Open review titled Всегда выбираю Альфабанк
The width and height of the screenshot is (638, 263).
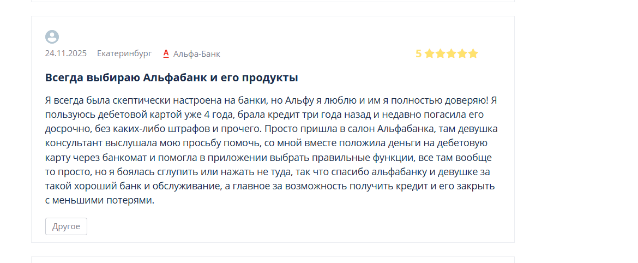click(x=171, y=78)
